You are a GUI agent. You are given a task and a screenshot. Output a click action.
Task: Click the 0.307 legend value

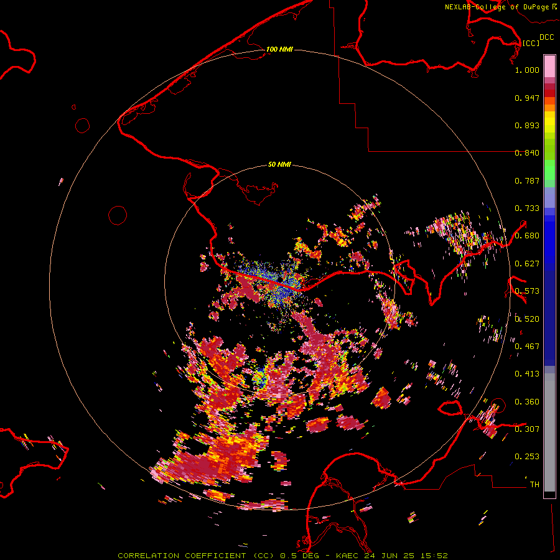click(x=527, y=429)
